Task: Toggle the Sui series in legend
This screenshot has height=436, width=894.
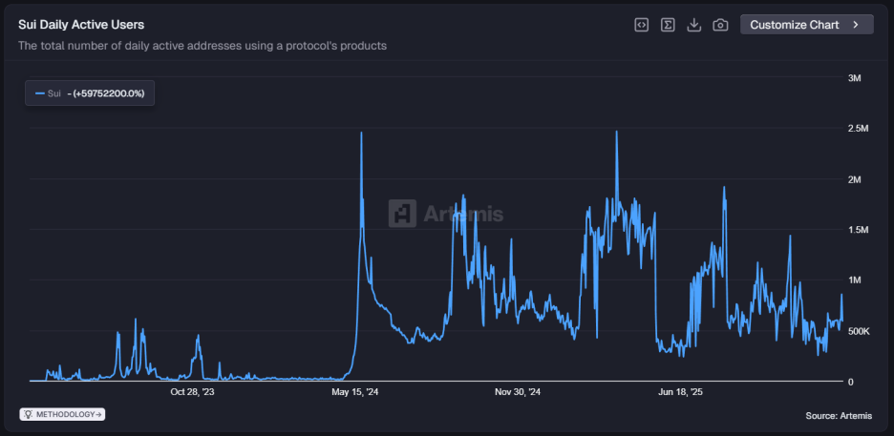Action: tap(53, 93)
